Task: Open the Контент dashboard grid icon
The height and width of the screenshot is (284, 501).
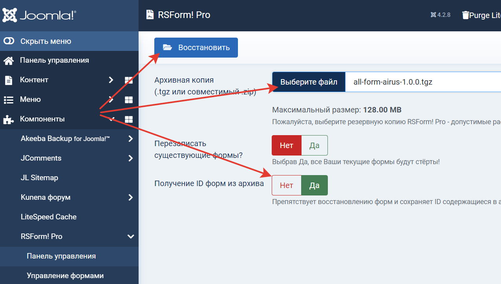Action: 129,80
